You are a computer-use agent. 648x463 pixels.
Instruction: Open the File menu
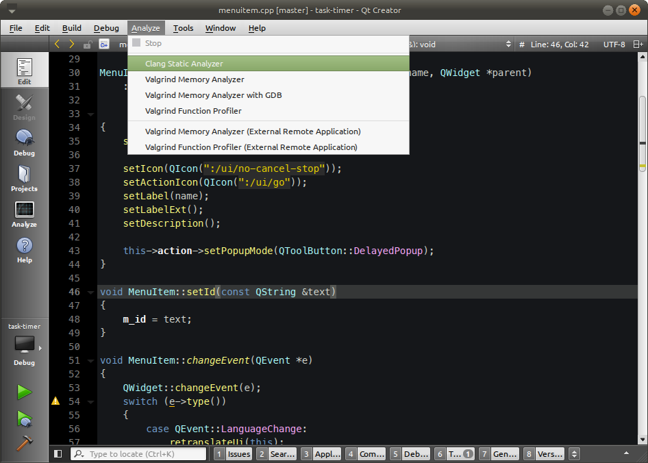point(16,28)
